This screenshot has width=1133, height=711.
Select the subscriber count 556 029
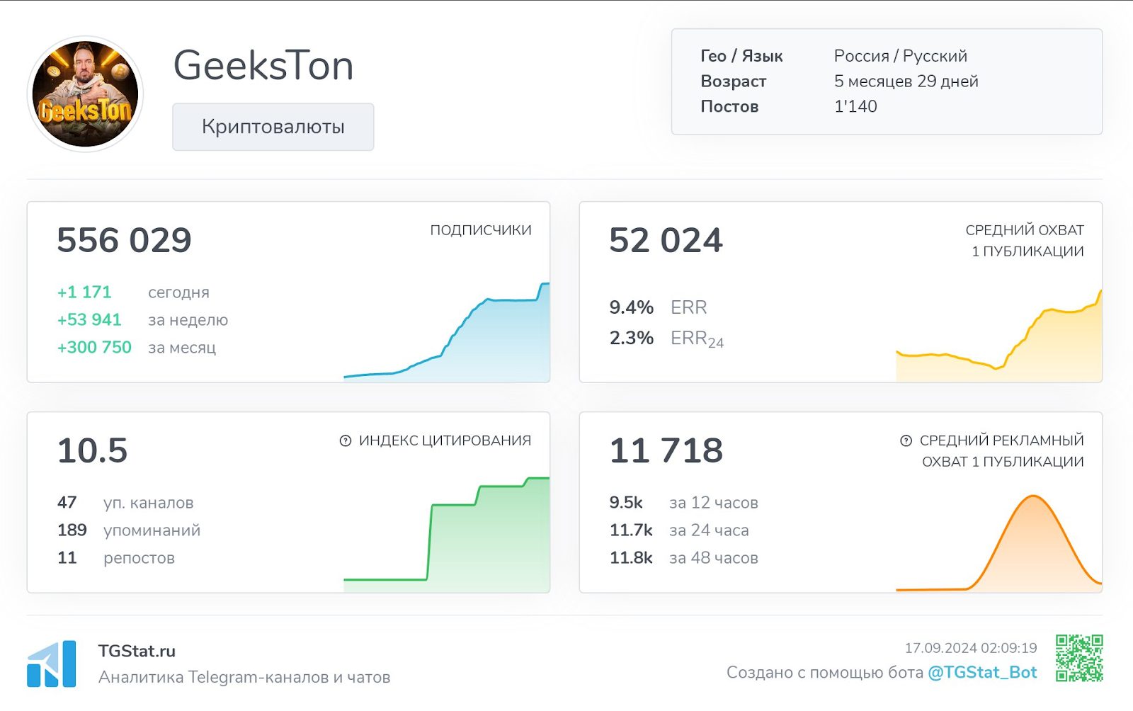coord(124,240)
